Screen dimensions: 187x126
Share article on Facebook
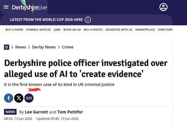click(9, 98)
